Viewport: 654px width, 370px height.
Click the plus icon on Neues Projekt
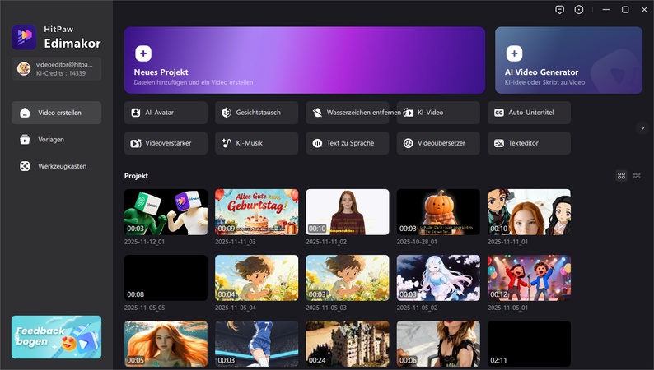click(x=143, y=53)
